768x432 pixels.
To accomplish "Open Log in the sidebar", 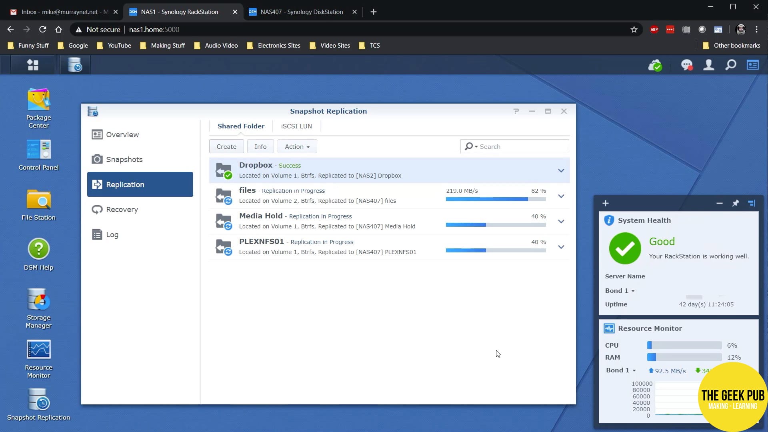I will [x=140, y=235].
